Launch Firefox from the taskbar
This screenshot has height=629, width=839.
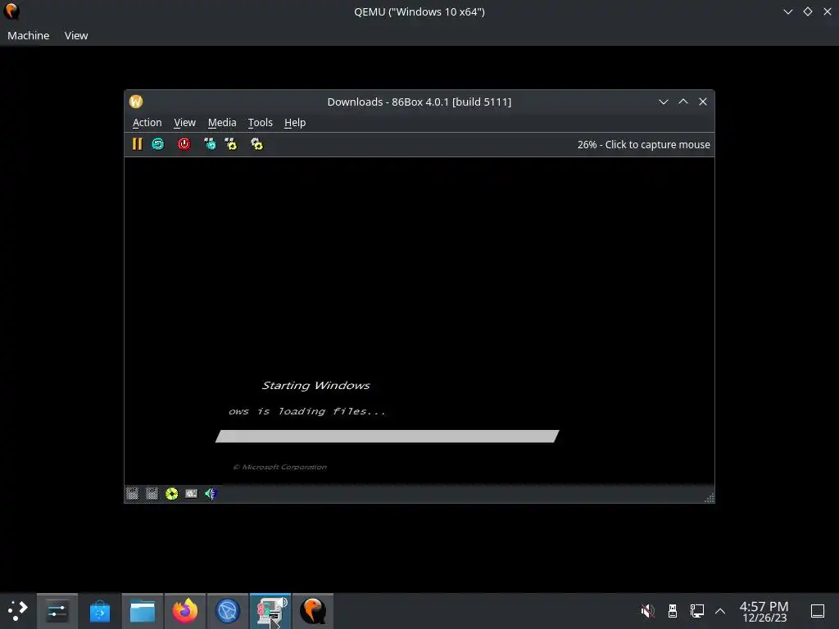pyautogui.click(x=185, y=611)
